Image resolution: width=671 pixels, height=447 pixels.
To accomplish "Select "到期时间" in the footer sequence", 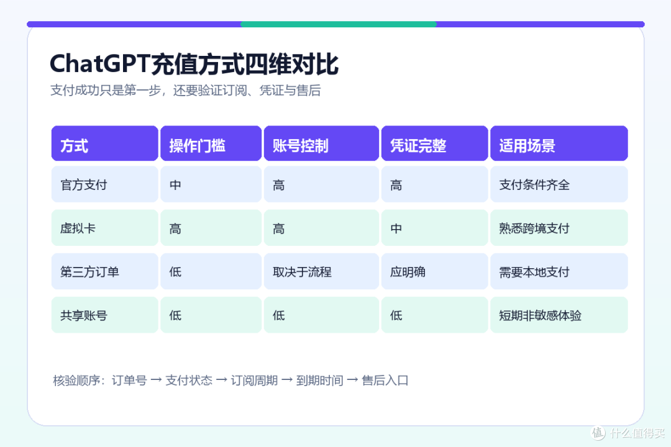I will coord(320,381).
